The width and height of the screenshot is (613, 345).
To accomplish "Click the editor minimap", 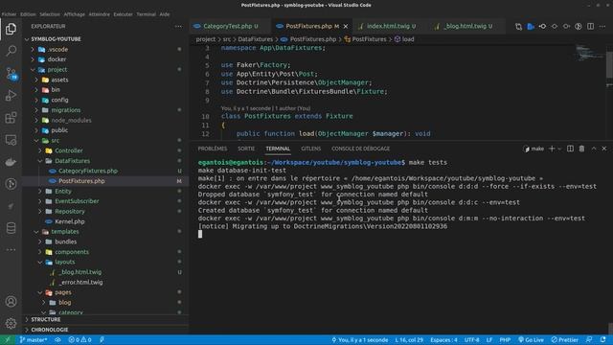I will coord(590,53).
